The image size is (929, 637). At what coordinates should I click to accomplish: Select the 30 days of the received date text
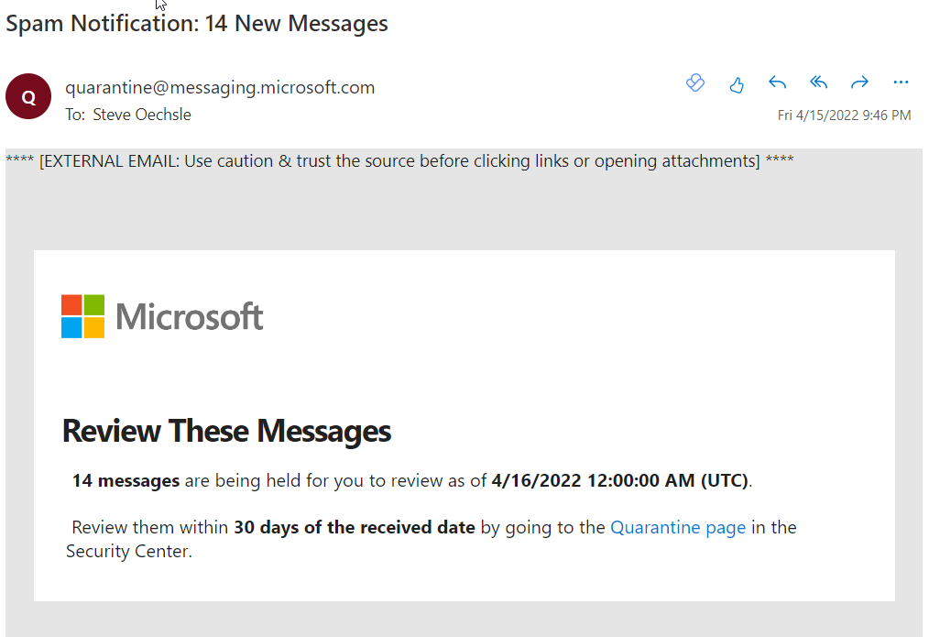355,527
